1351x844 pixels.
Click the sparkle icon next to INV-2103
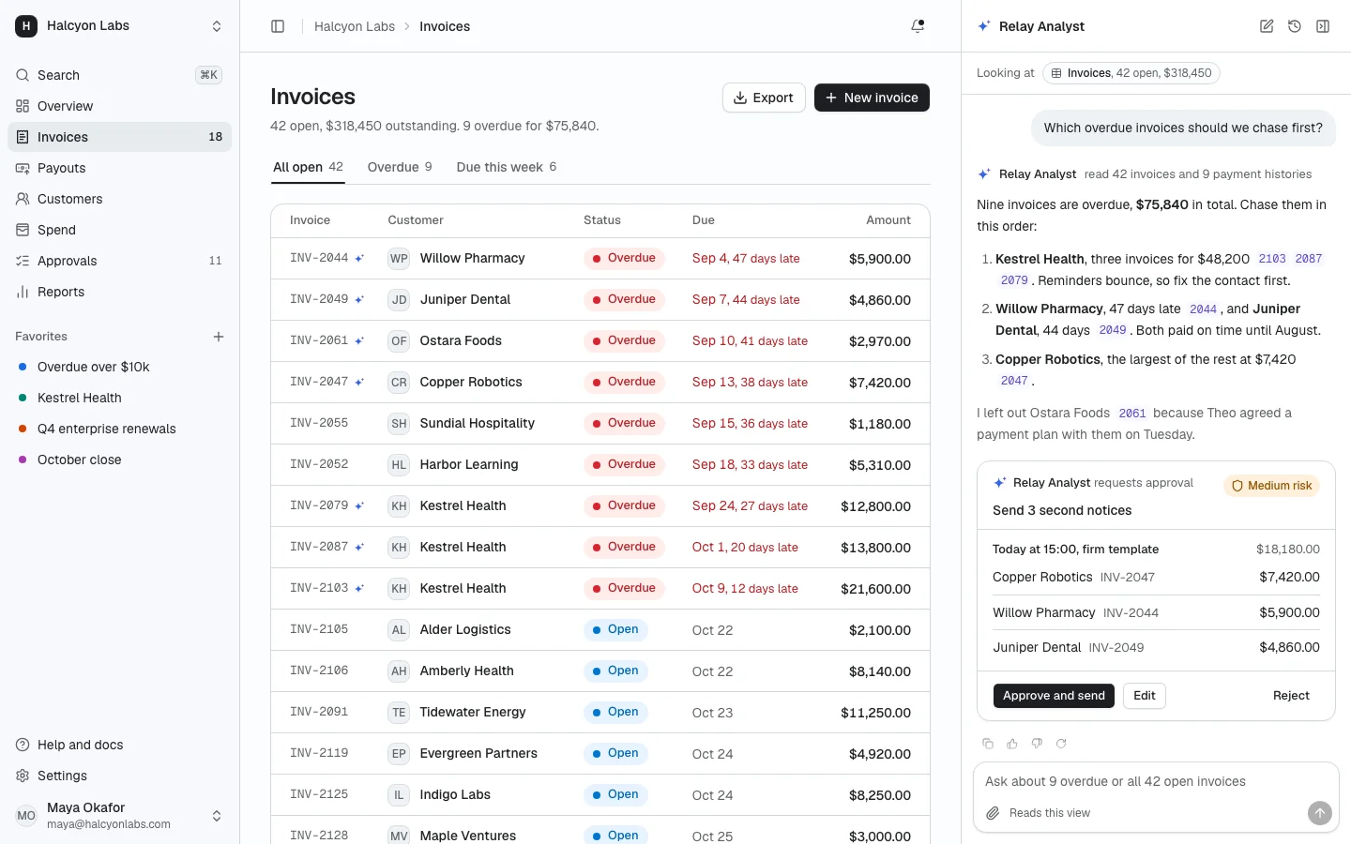pos(359,588)
